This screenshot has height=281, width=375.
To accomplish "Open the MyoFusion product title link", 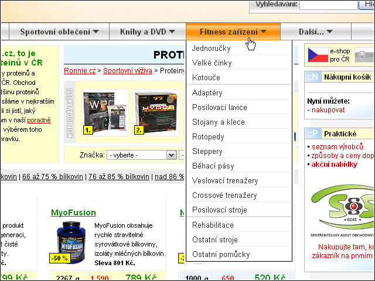I will pyautogui.click(x=73, y=213).
